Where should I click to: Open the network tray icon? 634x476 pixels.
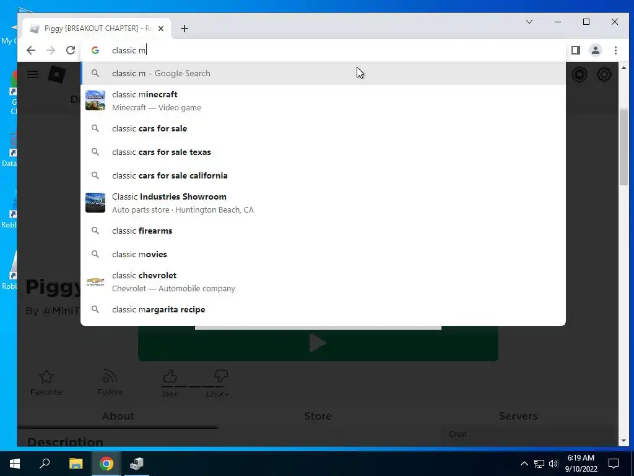539,464
